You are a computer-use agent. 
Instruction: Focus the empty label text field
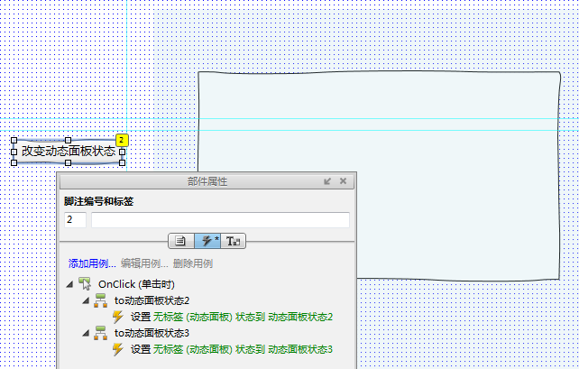click(220, 220)
